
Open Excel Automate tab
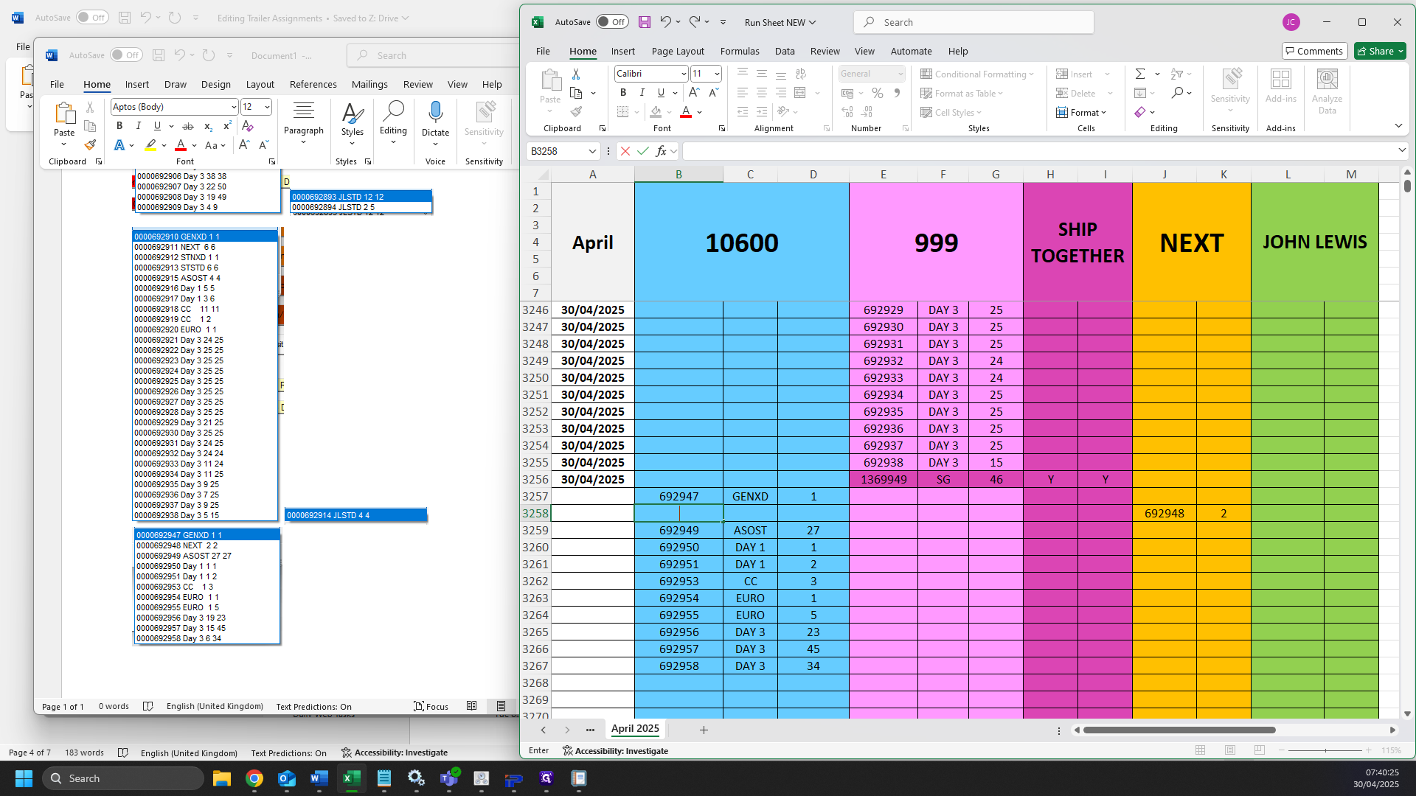(911, 51)
